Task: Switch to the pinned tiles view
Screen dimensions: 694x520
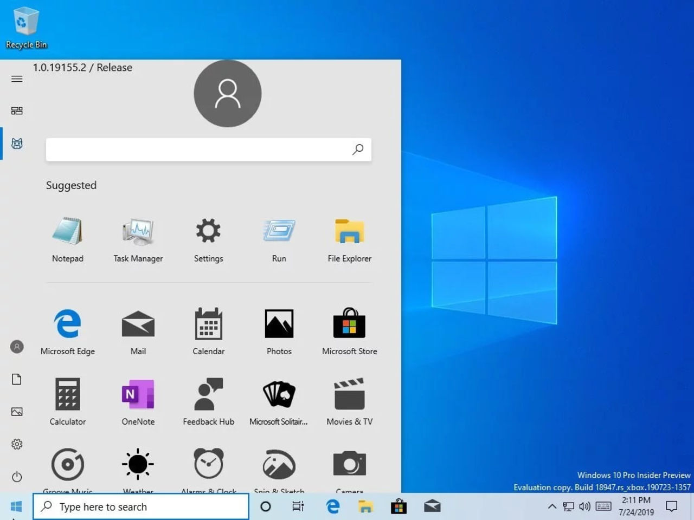Action: [x=17, y=110]
